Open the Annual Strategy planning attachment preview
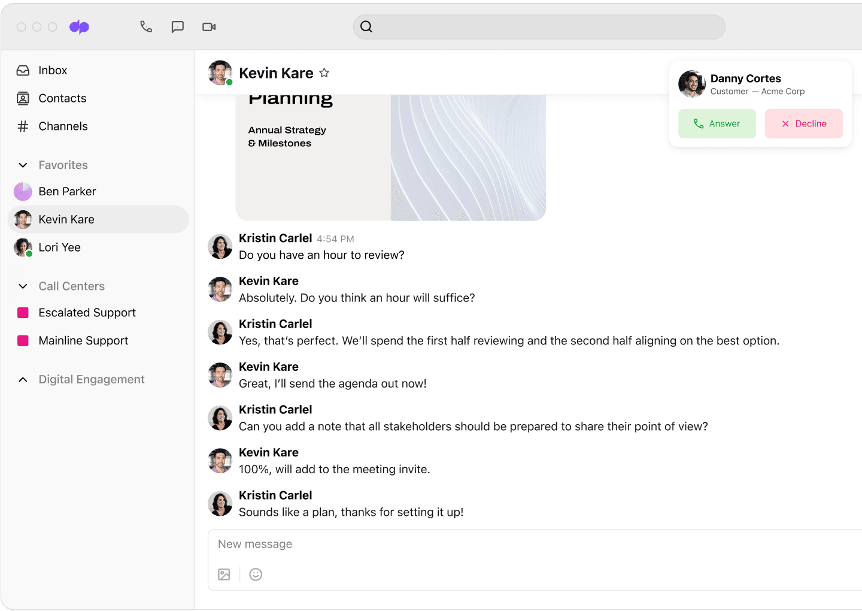This screenshot has width=862, height=611. pos(390,157)
